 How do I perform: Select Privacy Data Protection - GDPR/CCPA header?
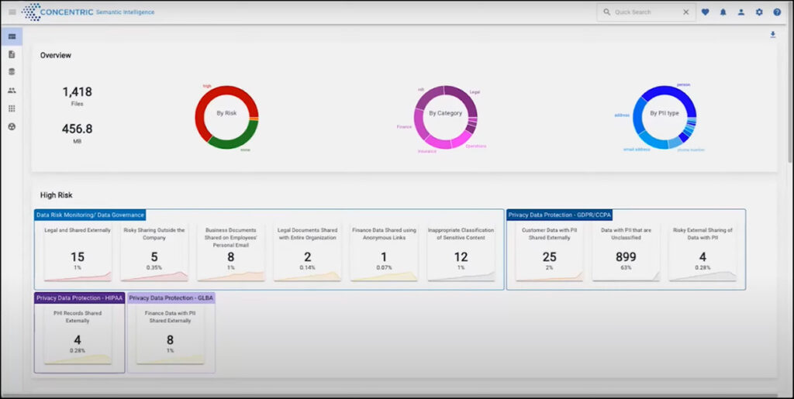[x=560, y=215]
